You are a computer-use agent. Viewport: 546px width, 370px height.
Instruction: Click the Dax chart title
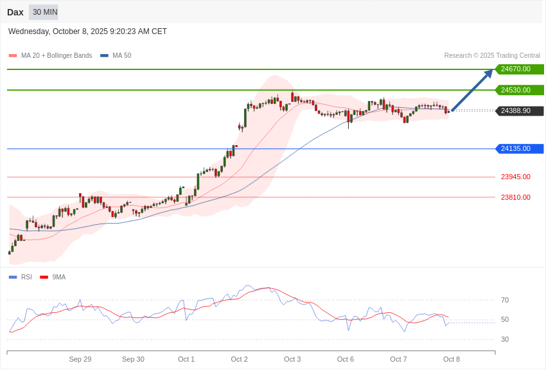click(x=15, y=12)
